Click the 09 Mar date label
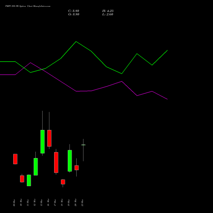Image resolution: width=213 pixels, height=213 pixels. (14, 202)
